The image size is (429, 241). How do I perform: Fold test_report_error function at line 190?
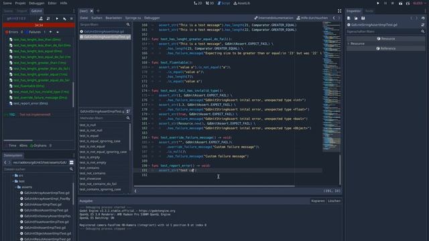pyautogui.click(x=149, y=165)
